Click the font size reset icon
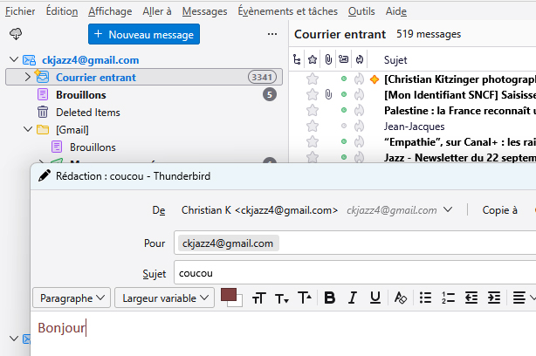This screenshot has height=356, width=536. tap(258, 298)
